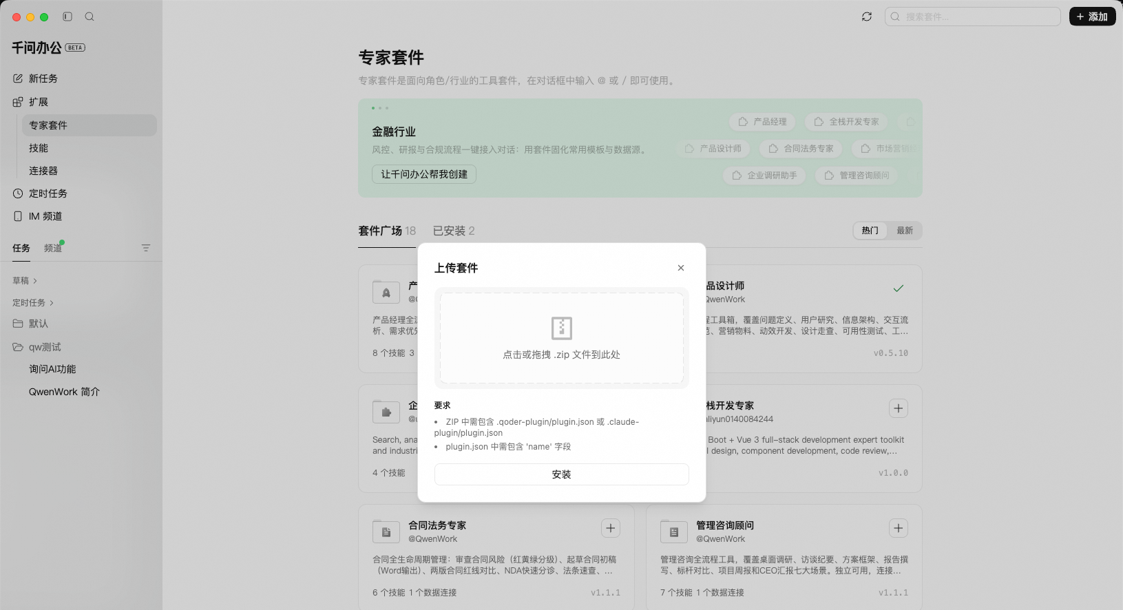Click the 千问办公 app title

pyautogui.click(x=37, y=48)
